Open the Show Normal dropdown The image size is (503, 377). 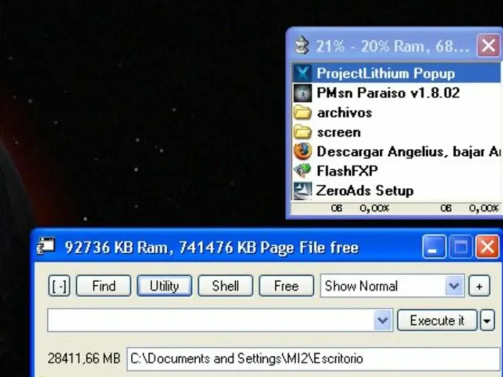453,286
